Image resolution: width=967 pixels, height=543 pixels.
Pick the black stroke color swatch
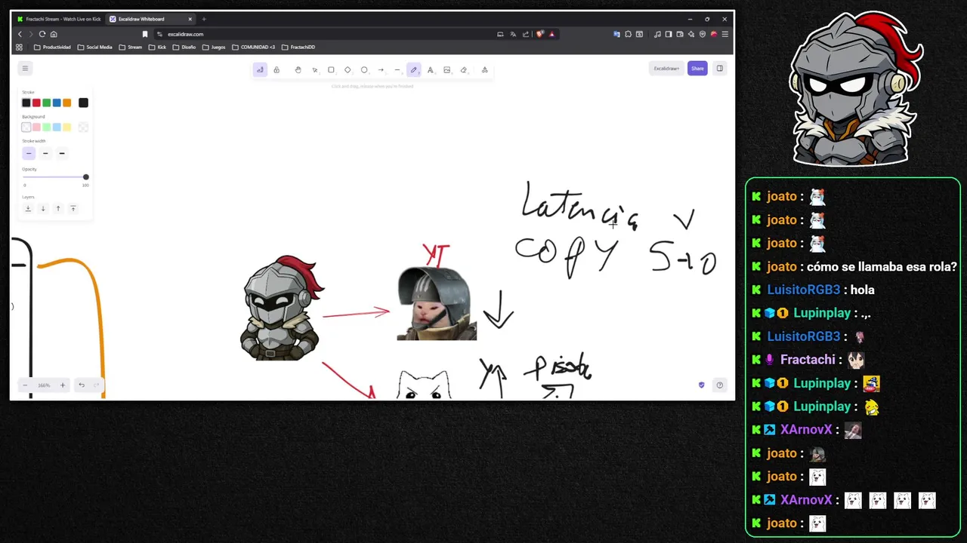coord(26,103)
